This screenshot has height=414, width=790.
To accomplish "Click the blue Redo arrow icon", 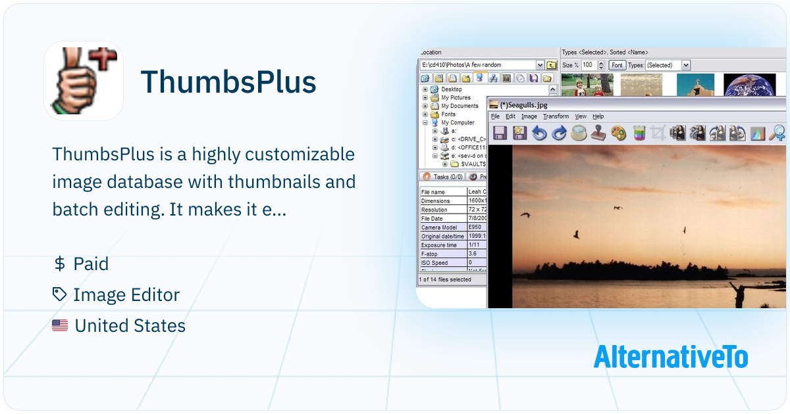I will click(559, 133).
